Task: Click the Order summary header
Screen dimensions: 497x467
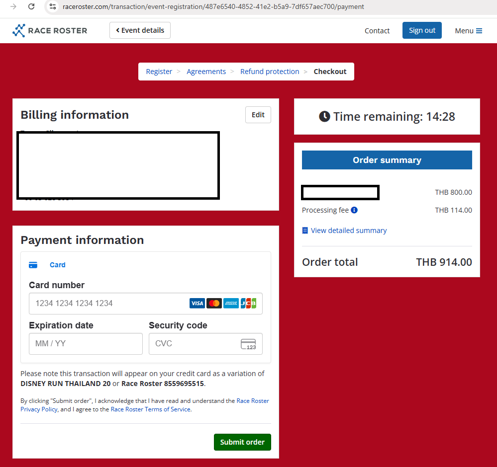Action: [387, 160]
